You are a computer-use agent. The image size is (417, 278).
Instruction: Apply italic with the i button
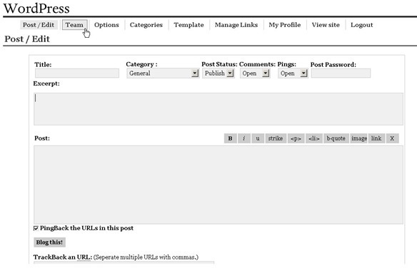[244, 138]
